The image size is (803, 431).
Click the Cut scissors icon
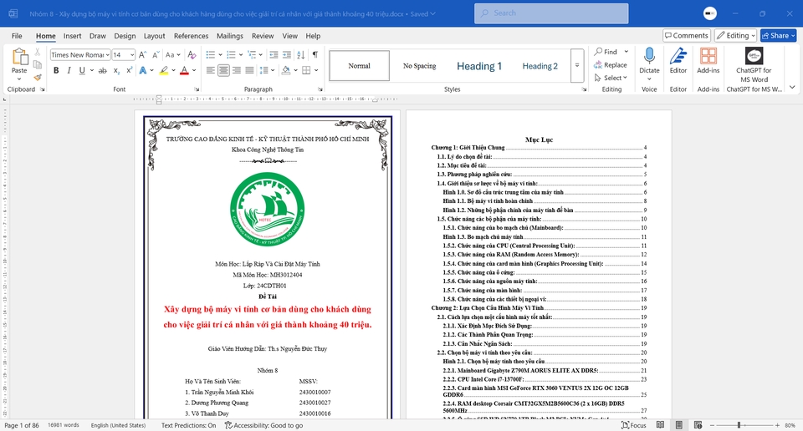pos(38,52)
